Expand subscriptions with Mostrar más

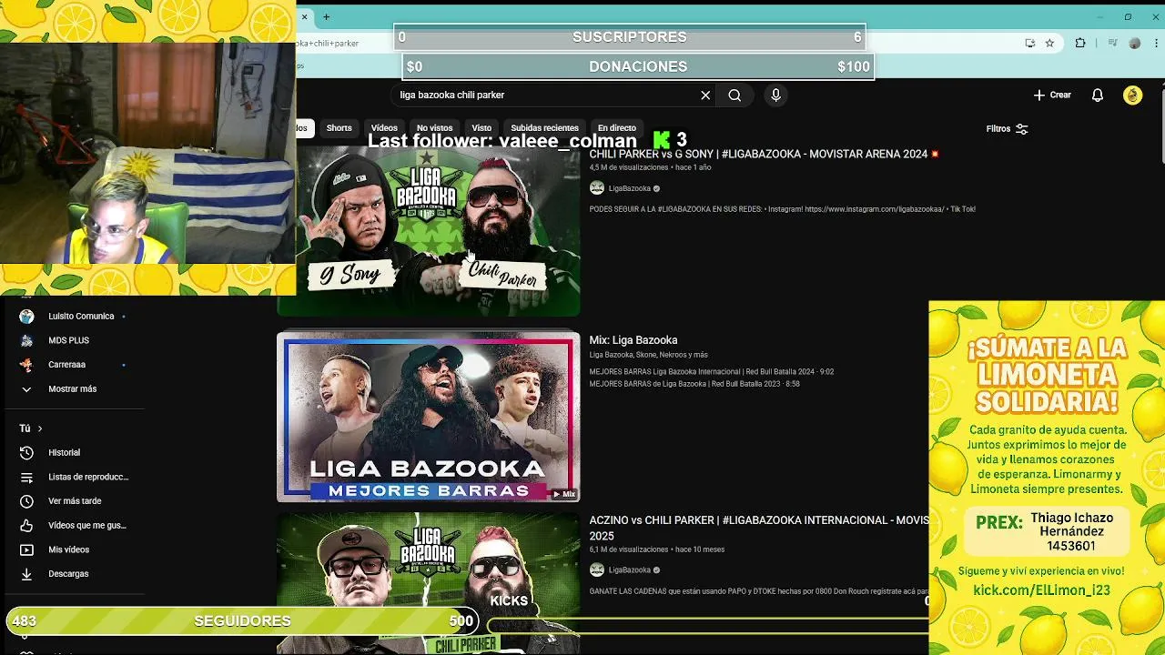pyautogui.click(x=73, y=389)
